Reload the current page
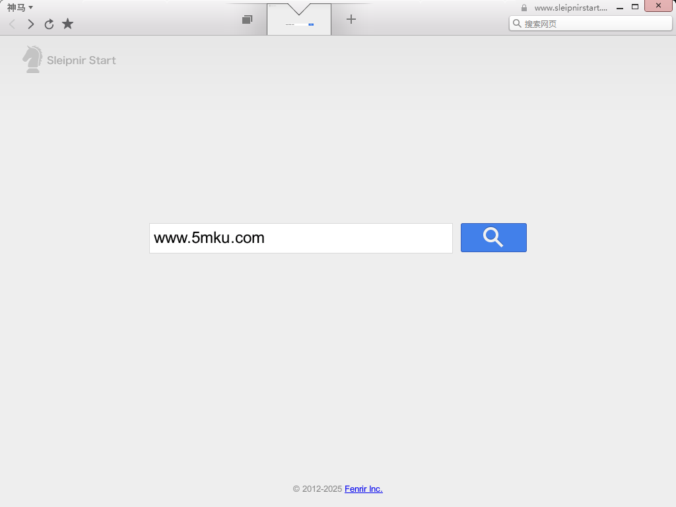676x507 pixels. (49, 24)
